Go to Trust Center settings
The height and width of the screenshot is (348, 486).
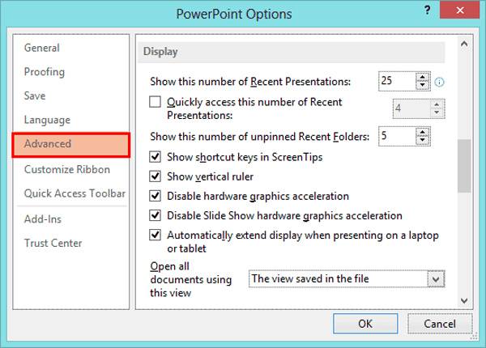(53, 243)
